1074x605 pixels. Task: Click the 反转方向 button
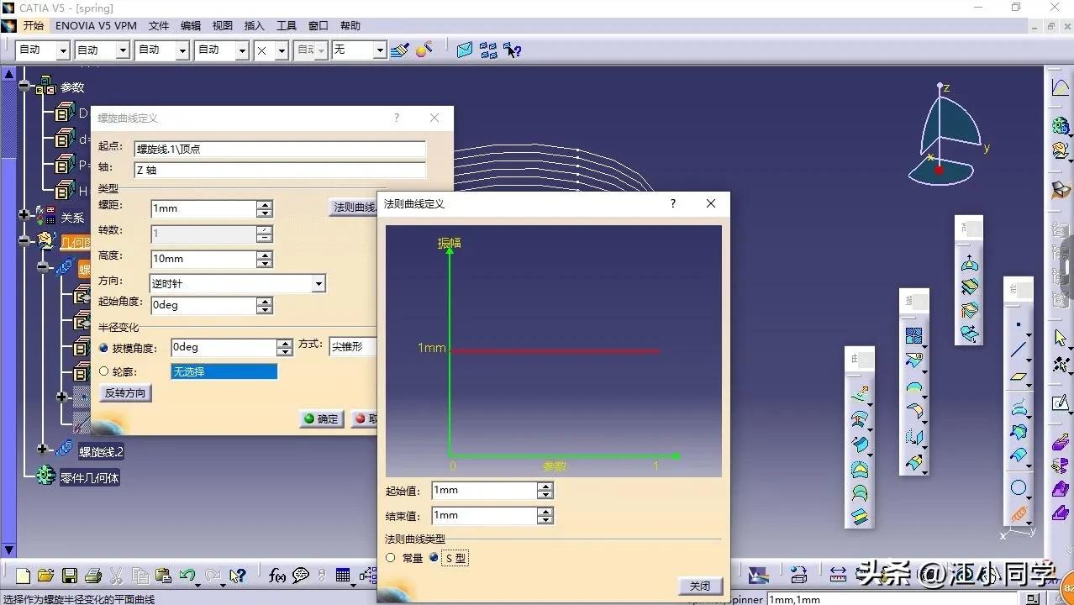coord(125,393)
